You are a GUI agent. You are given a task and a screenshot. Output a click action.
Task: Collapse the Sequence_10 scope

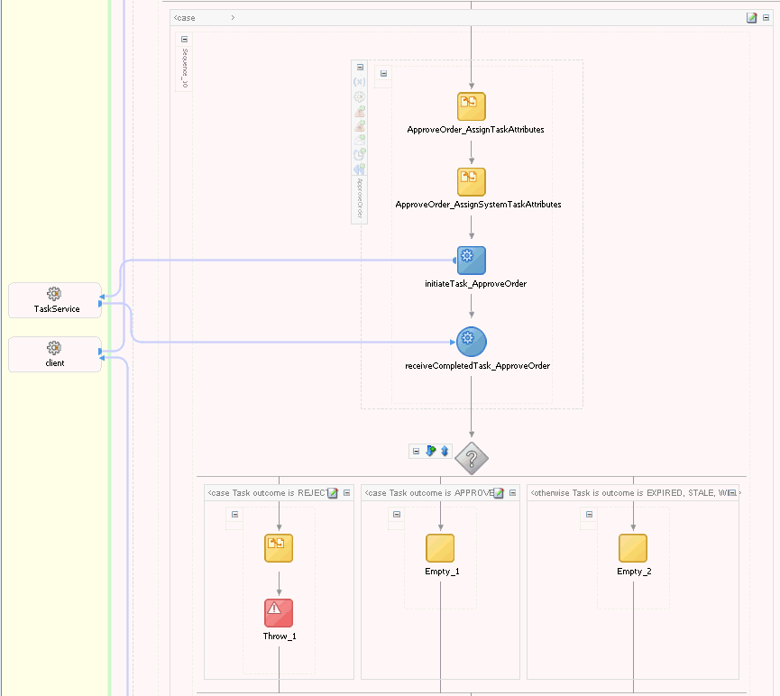tap(183, 38)
